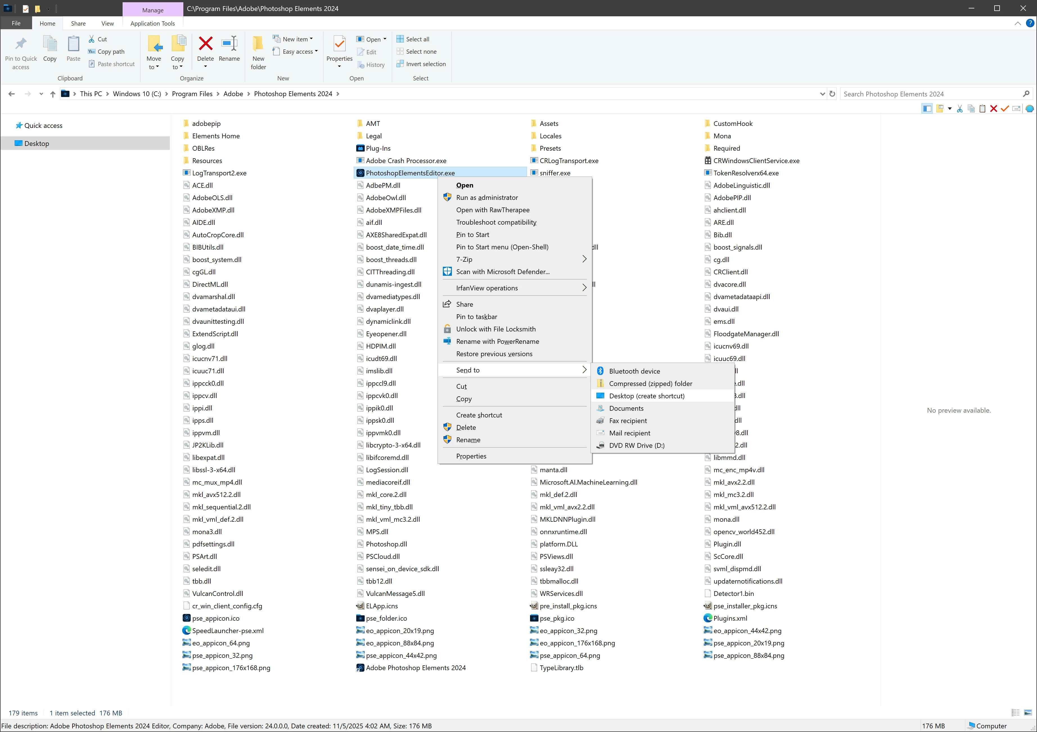Click the blue shell icon in the small right toolbar

[1029, 109]
